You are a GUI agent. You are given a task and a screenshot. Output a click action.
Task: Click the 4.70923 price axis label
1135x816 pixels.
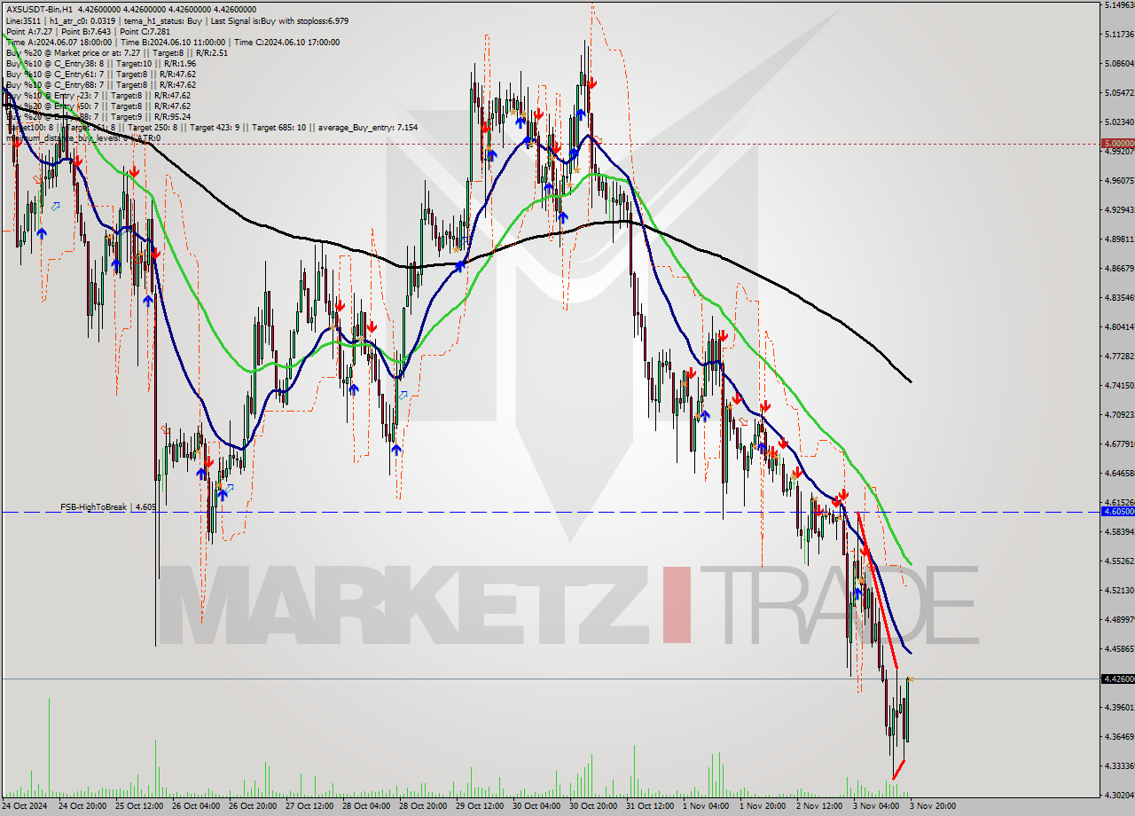[1119, 415]
